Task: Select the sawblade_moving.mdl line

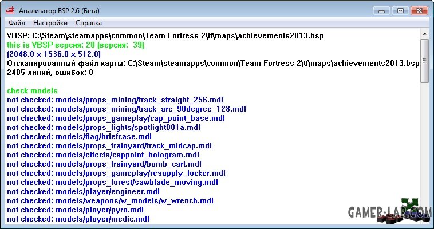Action: 112,182
